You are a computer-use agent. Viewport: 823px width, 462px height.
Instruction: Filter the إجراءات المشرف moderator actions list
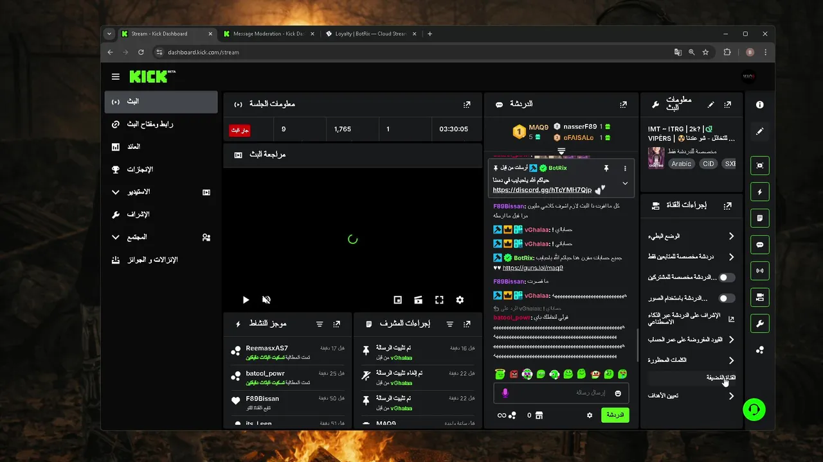click(x=449, y=325)
